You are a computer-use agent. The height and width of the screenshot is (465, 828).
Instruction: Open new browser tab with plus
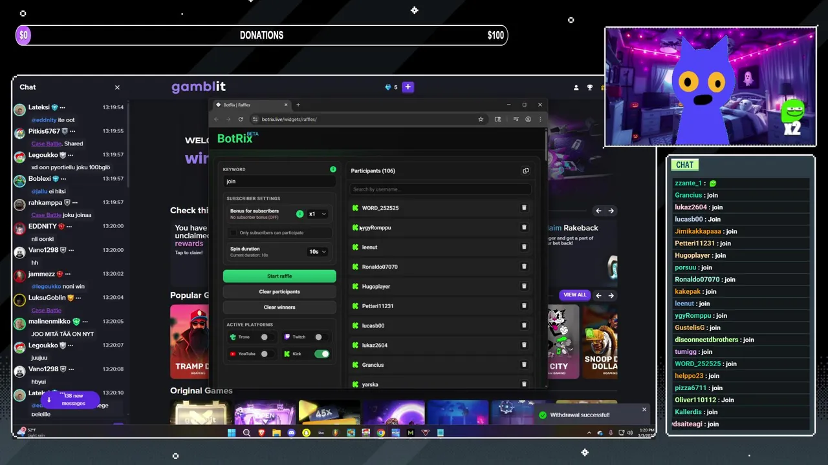[298, 105]
